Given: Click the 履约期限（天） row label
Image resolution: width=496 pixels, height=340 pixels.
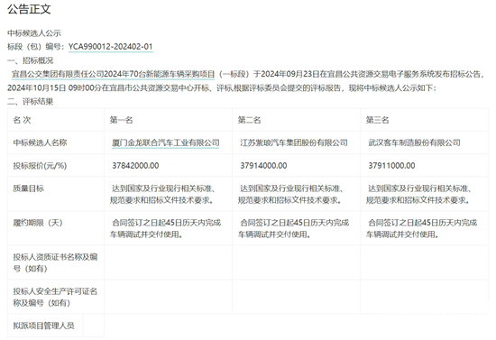Looking at the screenshot, I should (x=38, y=223).
